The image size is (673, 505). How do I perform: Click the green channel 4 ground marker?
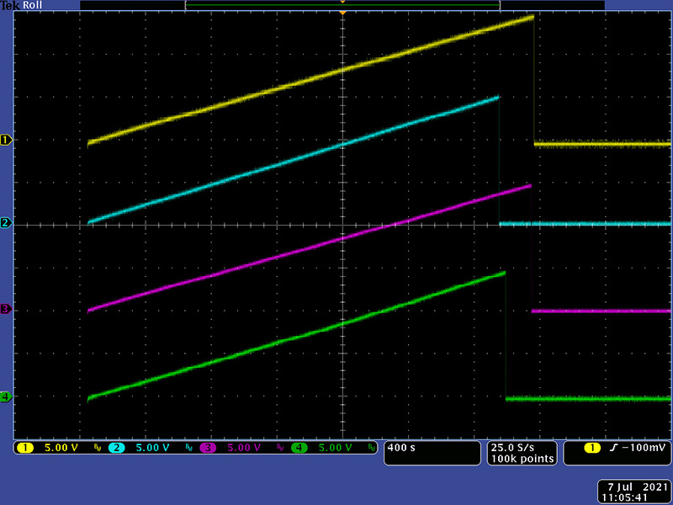tap(6, 396)
